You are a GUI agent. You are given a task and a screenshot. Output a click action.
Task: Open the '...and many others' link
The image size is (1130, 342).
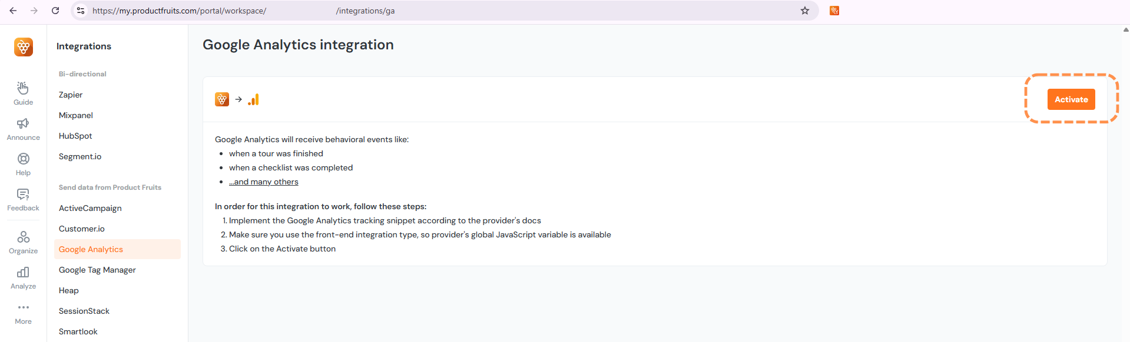pos(263,182)
